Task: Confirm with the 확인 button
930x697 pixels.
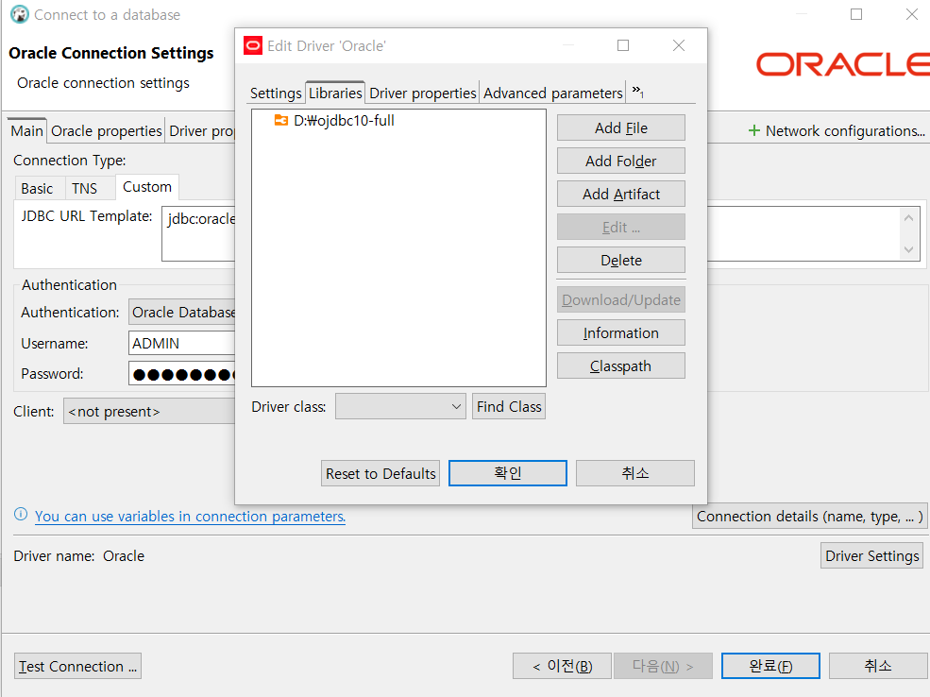Action: click(508, 473)
